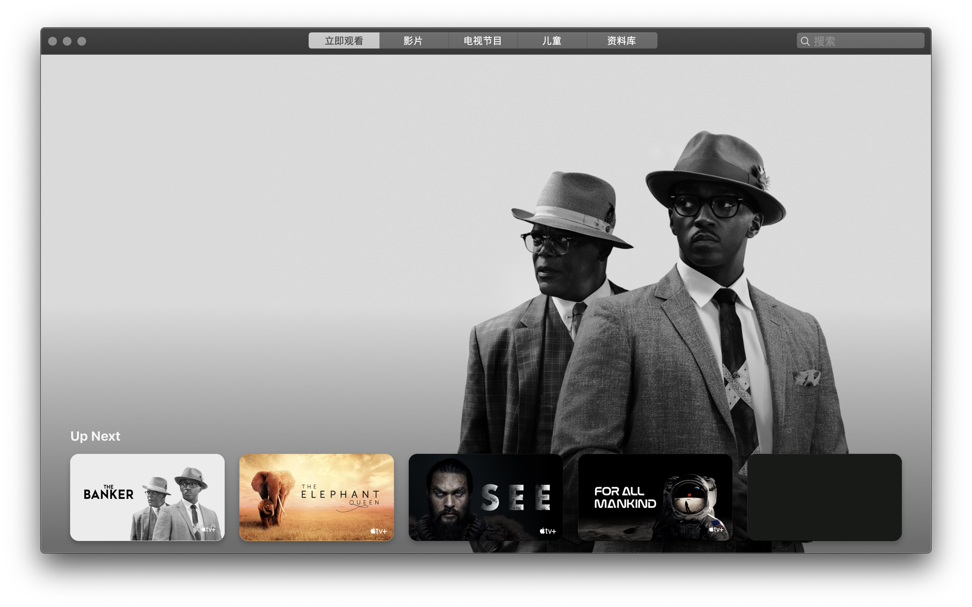Select the 儿童 tab
This screenshot has width=972, height=607.
pyautogui.click(x=552, y=40)
